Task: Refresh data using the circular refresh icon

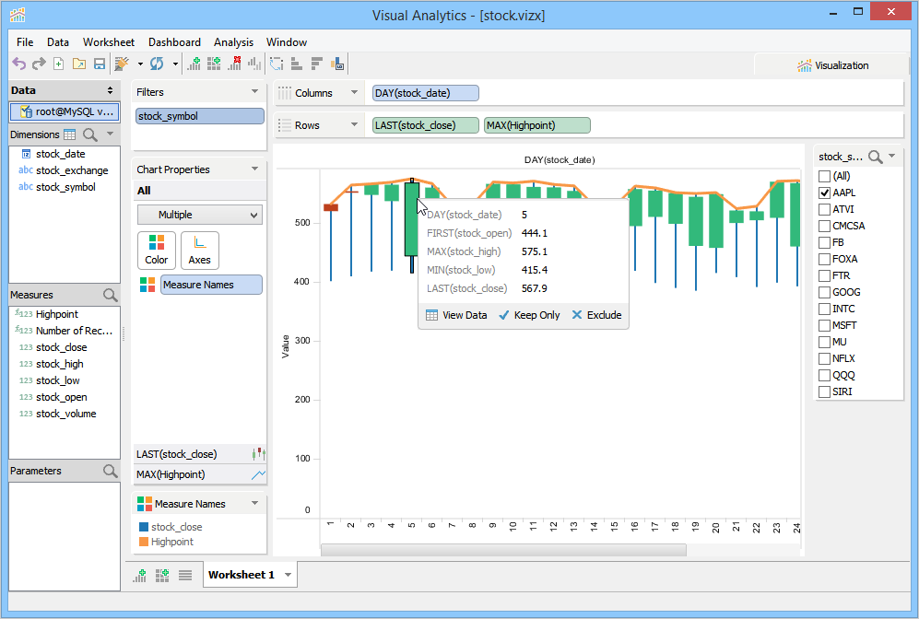Action: pos(157,64)
